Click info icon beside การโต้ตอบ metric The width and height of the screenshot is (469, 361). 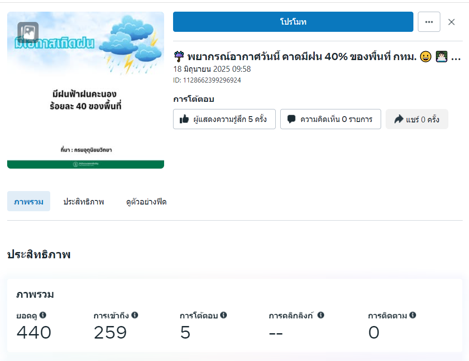224,315
